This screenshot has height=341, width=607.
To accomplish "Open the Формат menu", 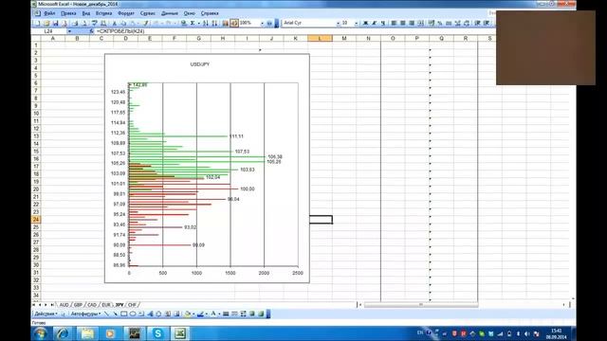I will tap(126, 13).
